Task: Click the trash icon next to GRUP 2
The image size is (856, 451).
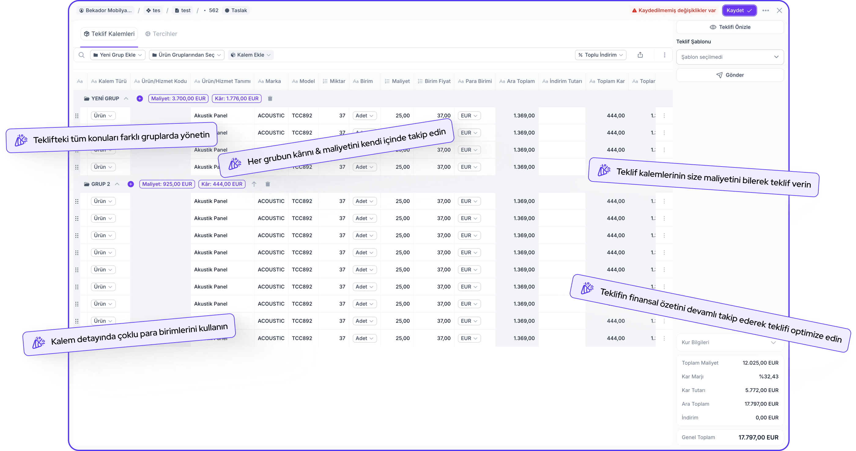Action: coord(268,184)
